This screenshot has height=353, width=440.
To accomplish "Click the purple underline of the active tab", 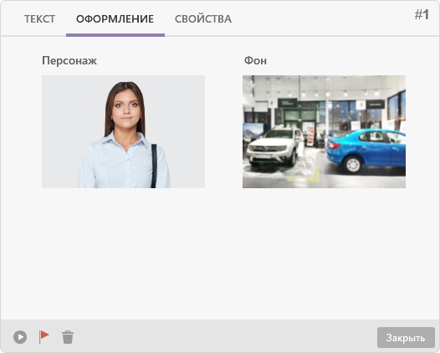I will [115, 35].
